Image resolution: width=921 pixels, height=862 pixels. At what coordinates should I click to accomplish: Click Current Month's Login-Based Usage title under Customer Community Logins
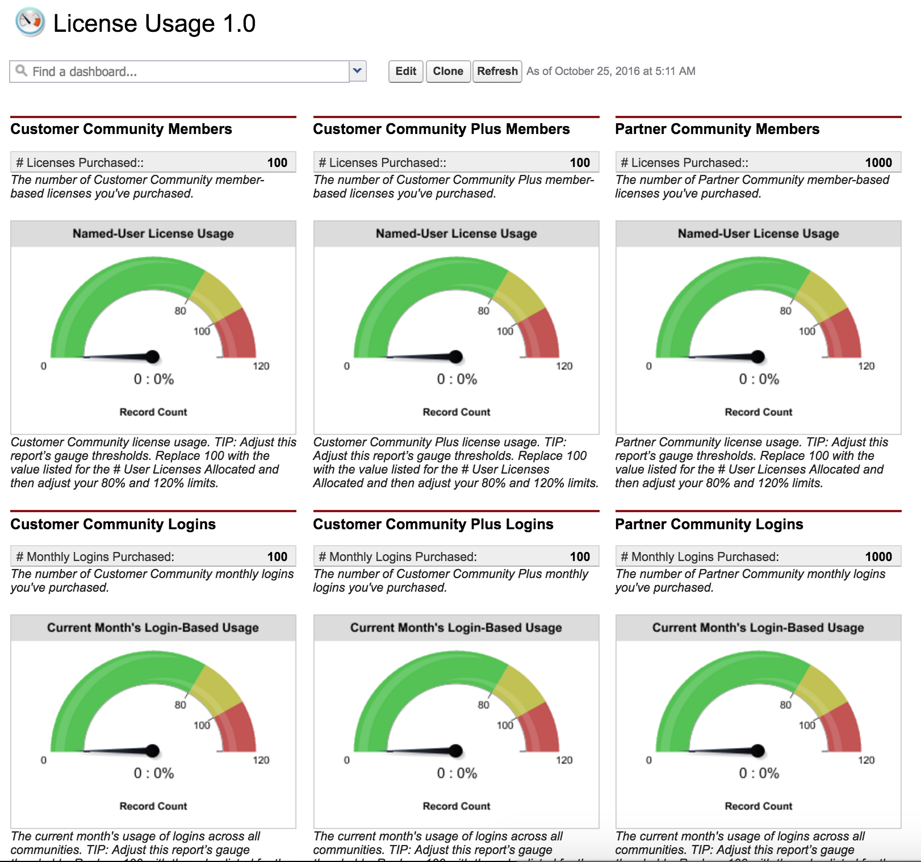pyautogui.click(x=153, y=627)
